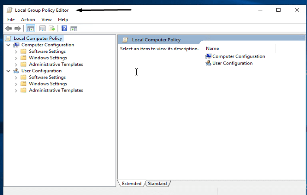
Task: Collapse the User Configuration tree node
Action: pos(8,71)
